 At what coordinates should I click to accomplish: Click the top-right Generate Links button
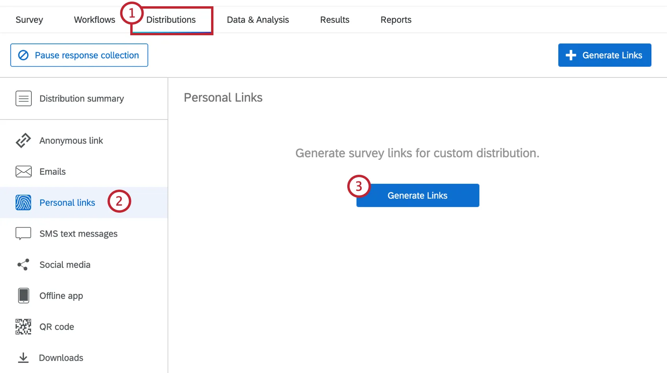[x=605, y=55]
